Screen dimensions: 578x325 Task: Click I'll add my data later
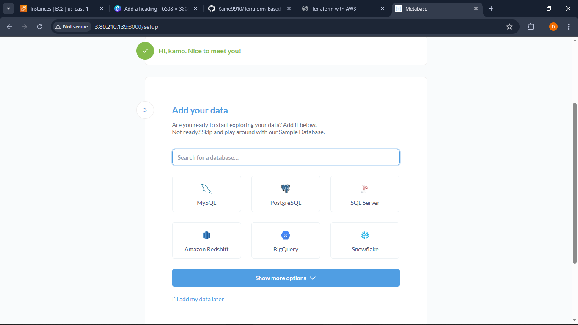click(x=198, y=299)
